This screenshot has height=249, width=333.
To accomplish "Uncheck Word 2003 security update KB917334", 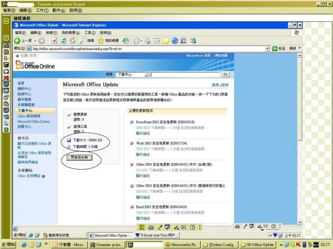I will (132, 143).
